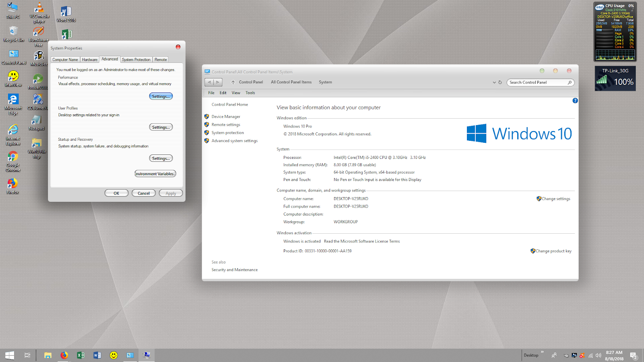Open People icon on the taskbar
This screenshot has width=644, height=362.
click(x=554, y=355)
